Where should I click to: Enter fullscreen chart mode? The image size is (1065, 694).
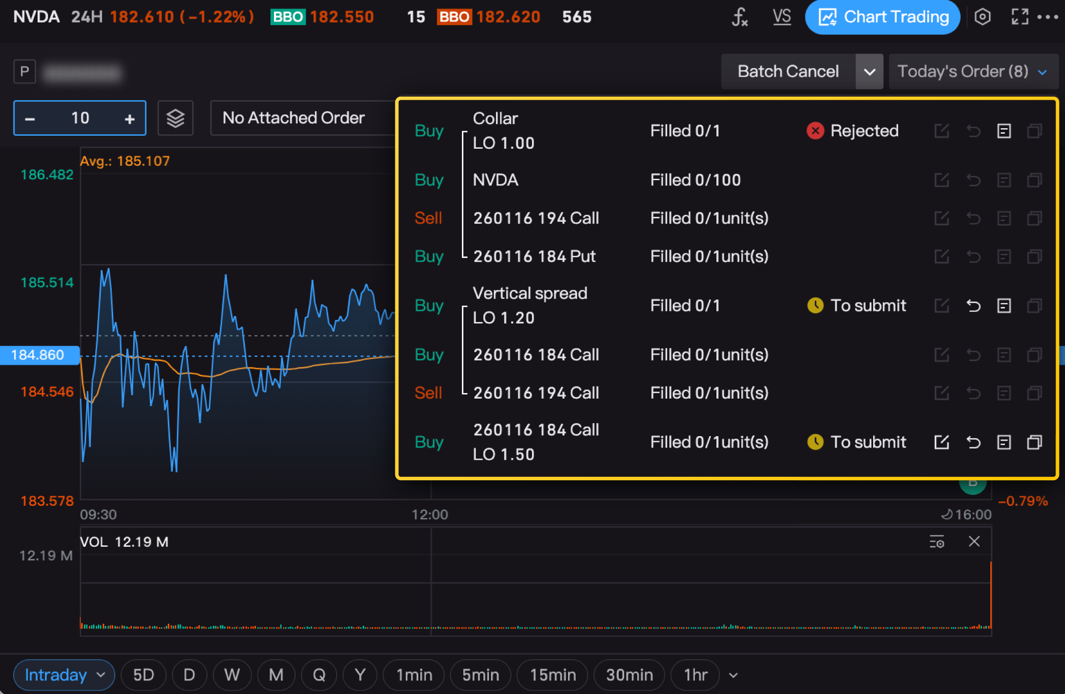pos(1019,17)
